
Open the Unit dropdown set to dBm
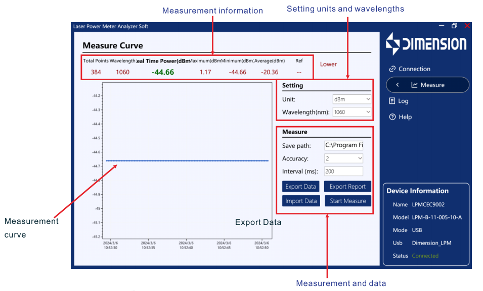[352, 99]
